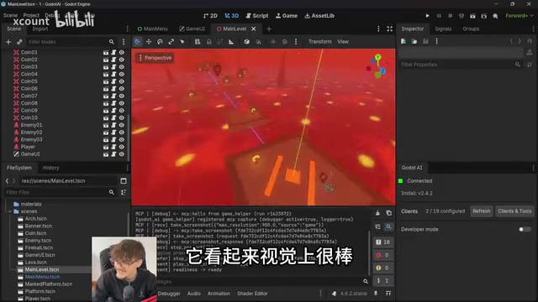538x302 pixels.
Task: Open the Script workspace
Action: [x=257, y=16]
